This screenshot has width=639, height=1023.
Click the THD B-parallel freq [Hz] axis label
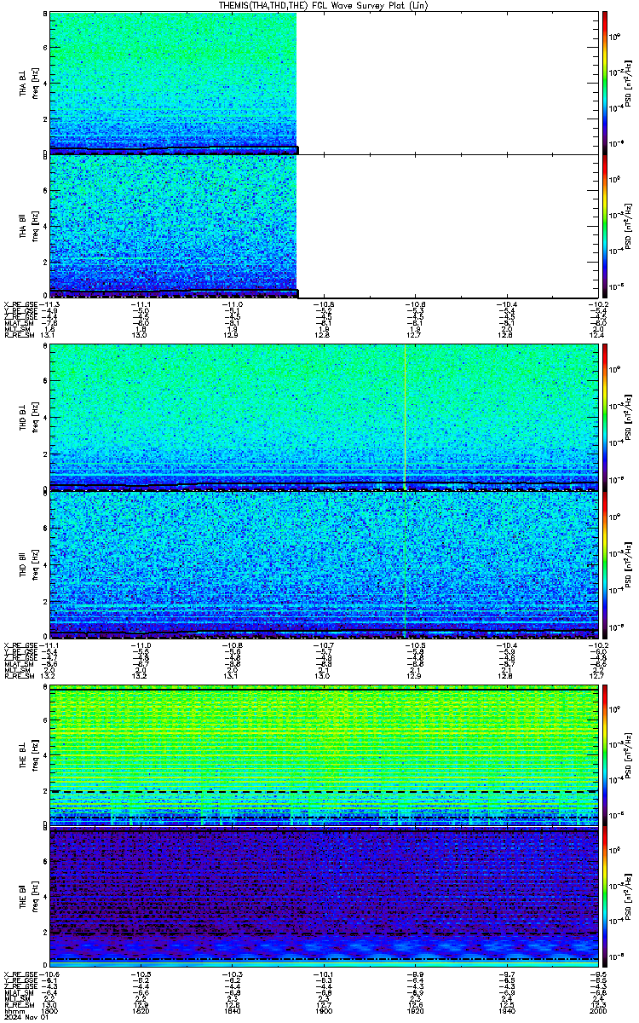[x=35, y=565]
